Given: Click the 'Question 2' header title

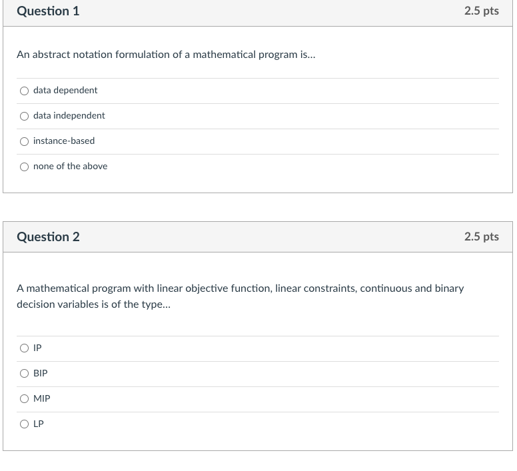Looking at the screenshot, I should (x=48, y=236).
